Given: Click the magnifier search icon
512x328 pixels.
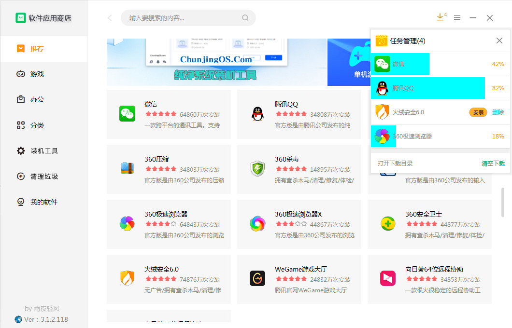Looking at the screenshot, I should click(245, 18).
